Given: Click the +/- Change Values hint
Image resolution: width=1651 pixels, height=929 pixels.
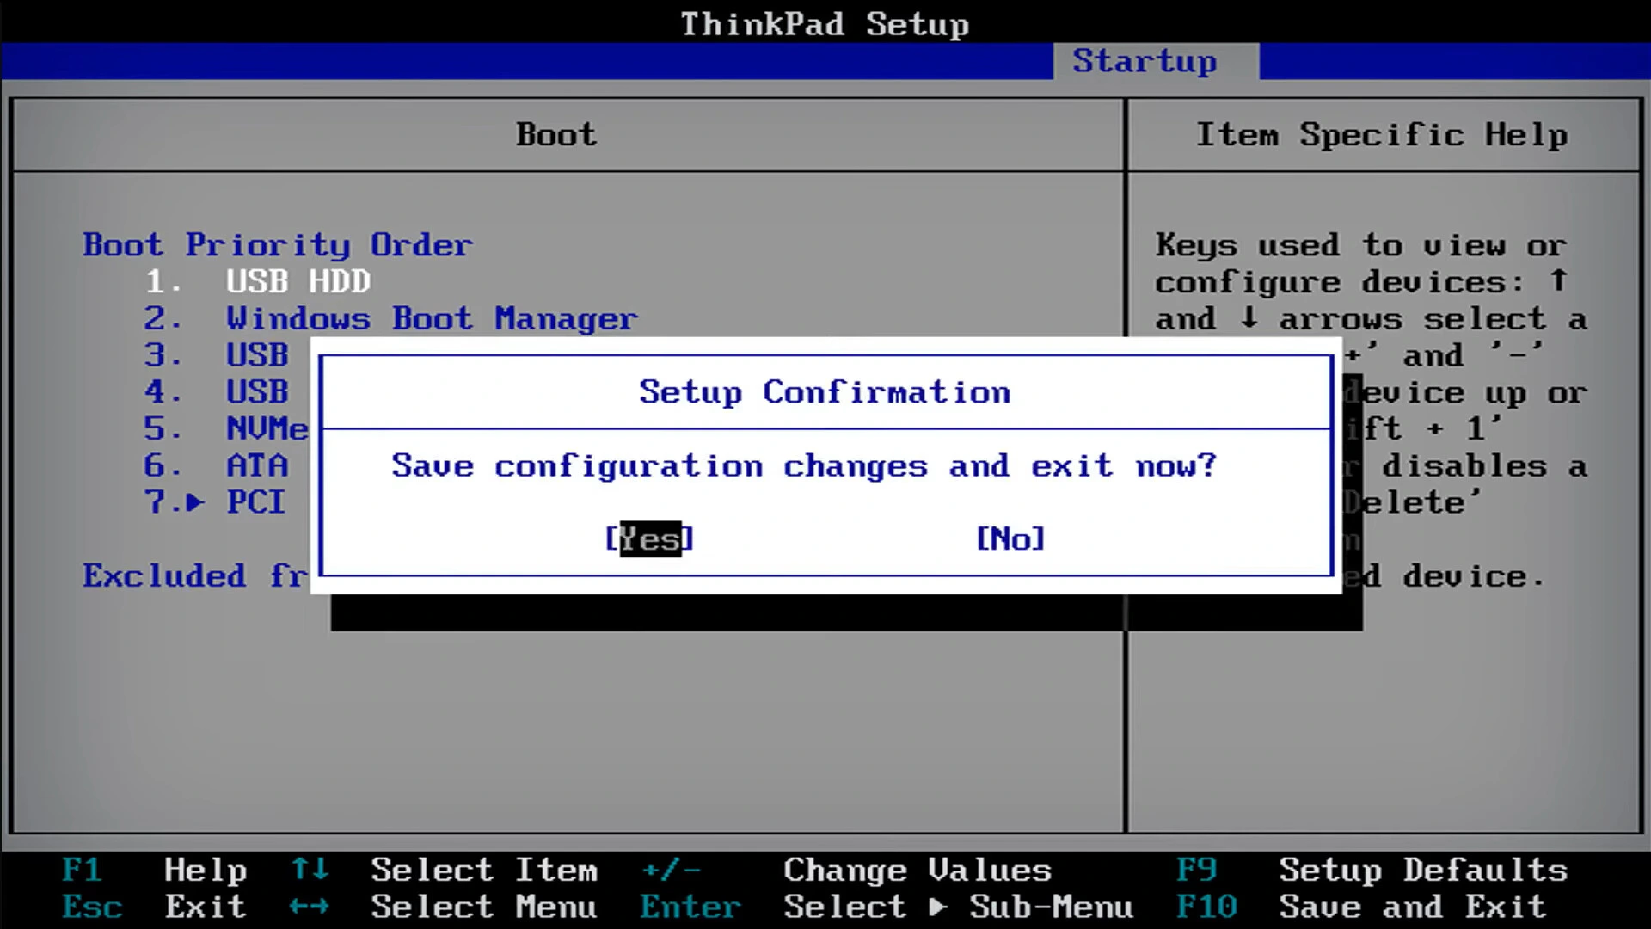Looking at the screenshot, I should 846,871.
